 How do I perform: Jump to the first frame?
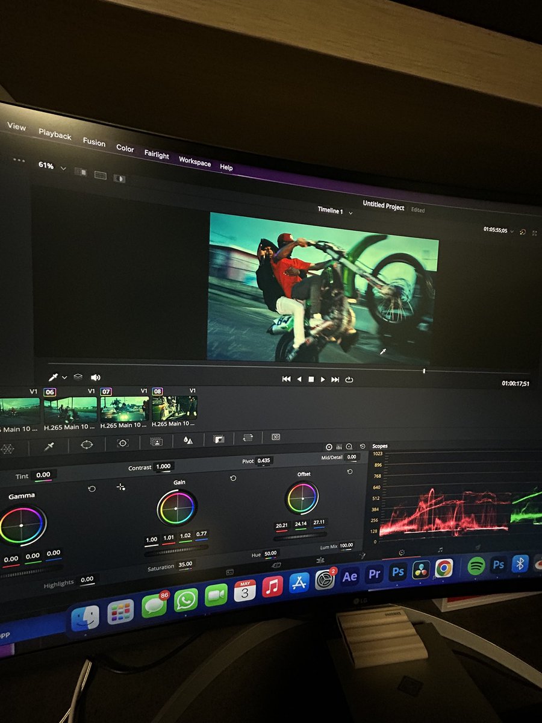click(287, 379)
